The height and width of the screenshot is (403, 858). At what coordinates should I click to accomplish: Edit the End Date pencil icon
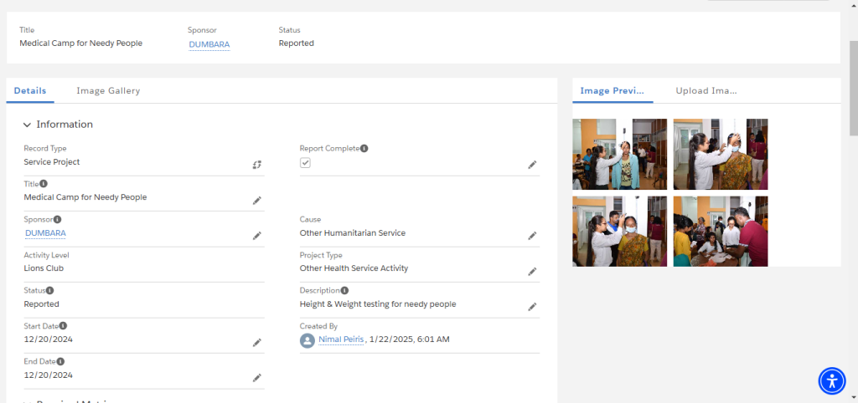(256, 378)
